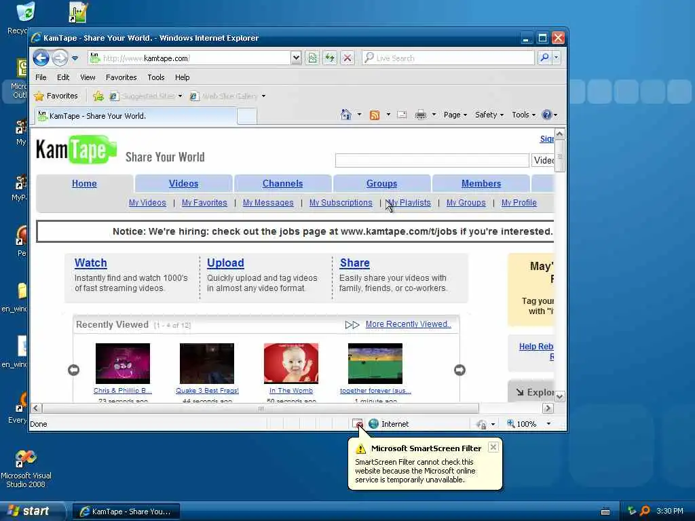This screenshot has height=521, width=695.
Task: Open the Tools menu in menu bar
Action: click(156, 77)
